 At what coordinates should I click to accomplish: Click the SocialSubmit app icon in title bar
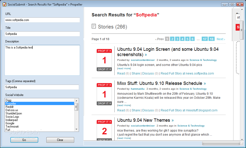pyautogui.click(x=5, y=4)
